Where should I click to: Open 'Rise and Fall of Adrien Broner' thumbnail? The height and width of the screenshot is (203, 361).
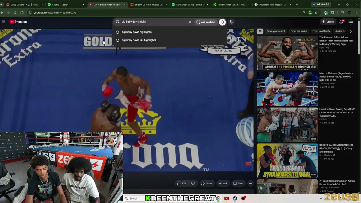(287, 53)
